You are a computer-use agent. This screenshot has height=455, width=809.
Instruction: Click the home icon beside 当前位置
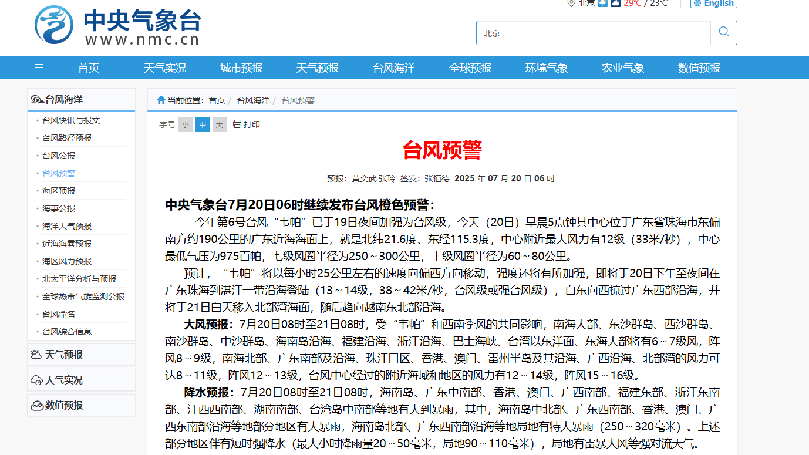[x=161, y=100]
